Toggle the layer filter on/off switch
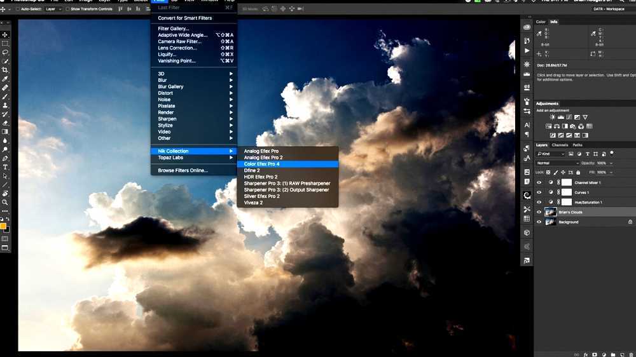Screen dimensions: 636x357 [612, 153]
